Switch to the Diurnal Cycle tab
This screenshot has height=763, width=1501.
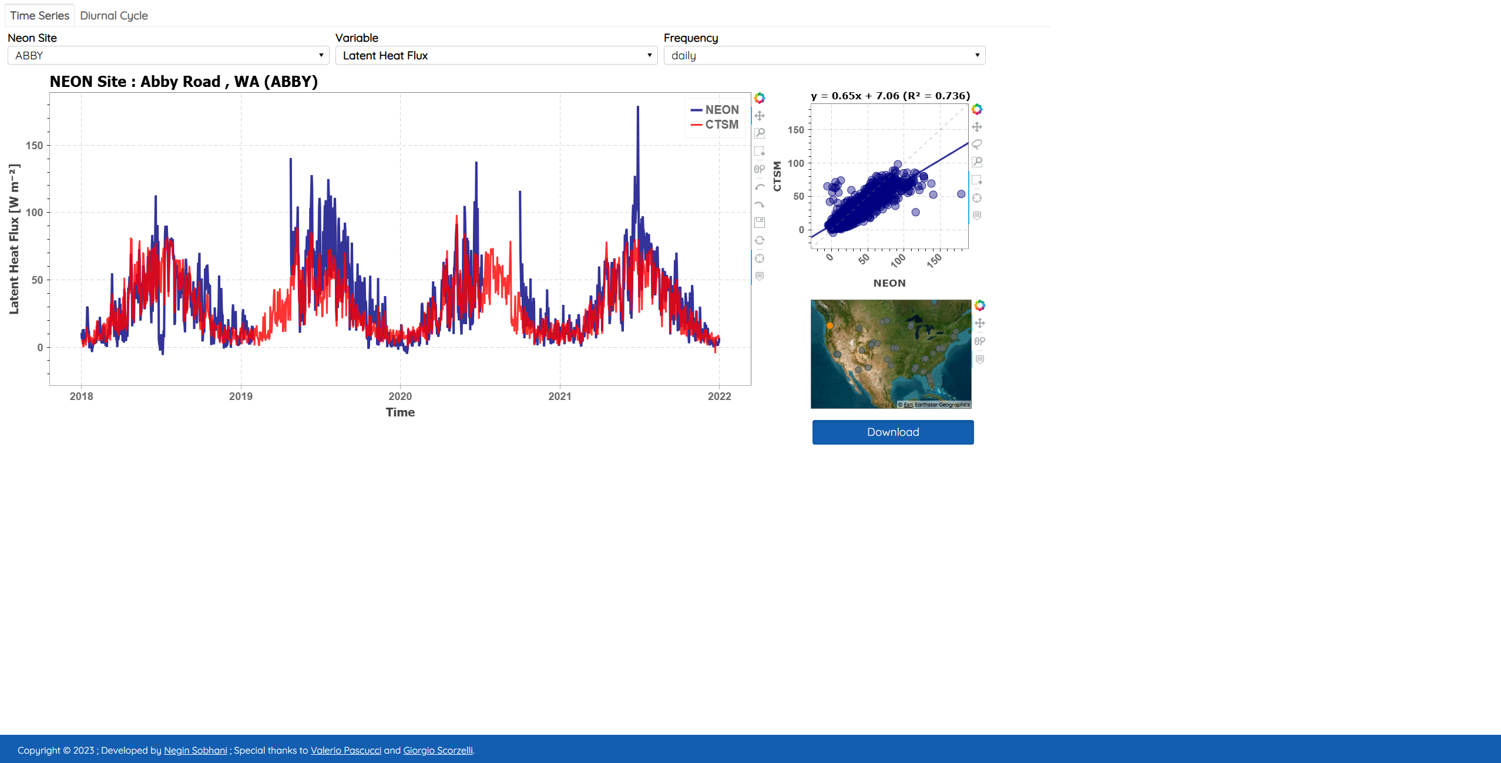tap(113, 16)
